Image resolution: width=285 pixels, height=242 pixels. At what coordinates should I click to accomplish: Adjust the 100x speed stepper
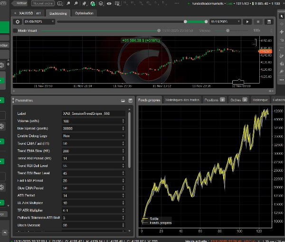coord(271,31)
